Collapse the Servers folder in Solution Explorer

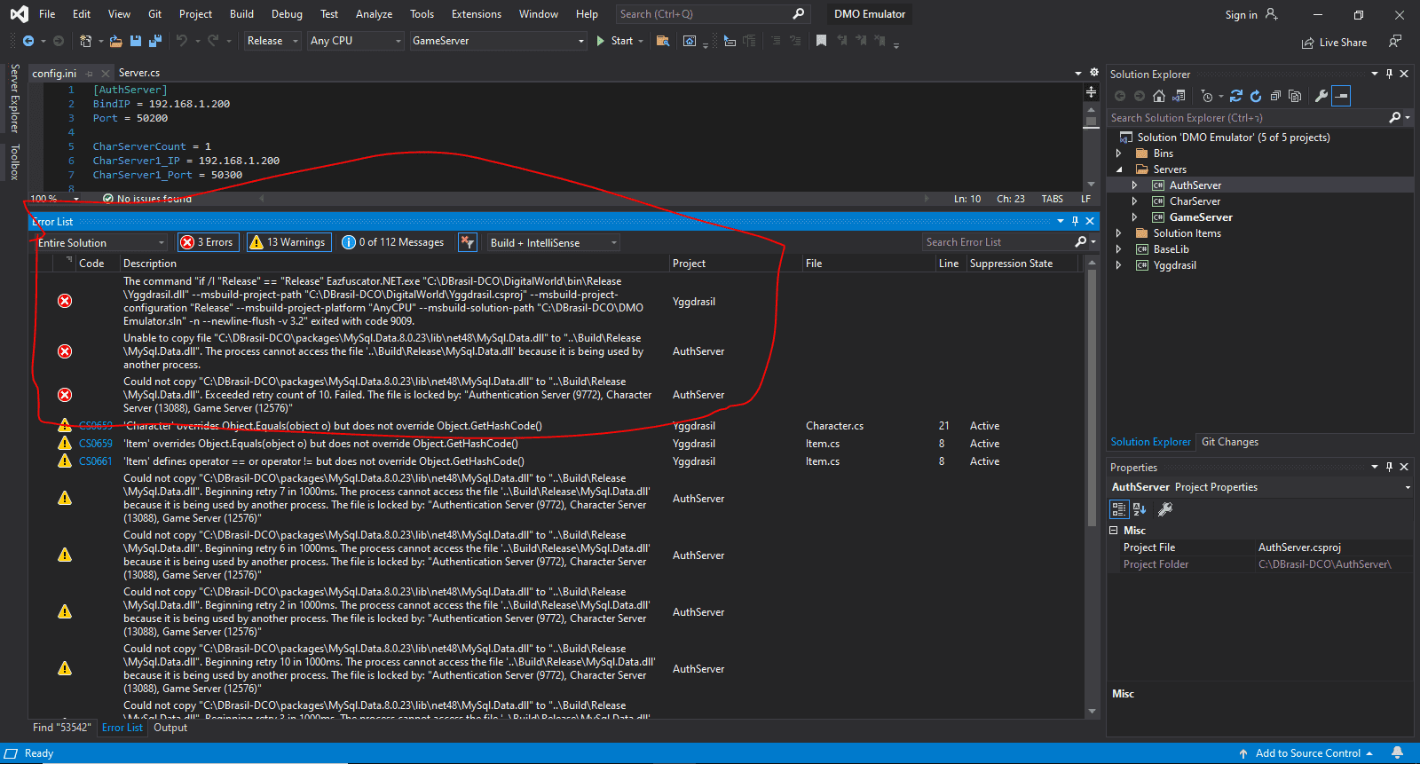click(x=1118, y=169)
